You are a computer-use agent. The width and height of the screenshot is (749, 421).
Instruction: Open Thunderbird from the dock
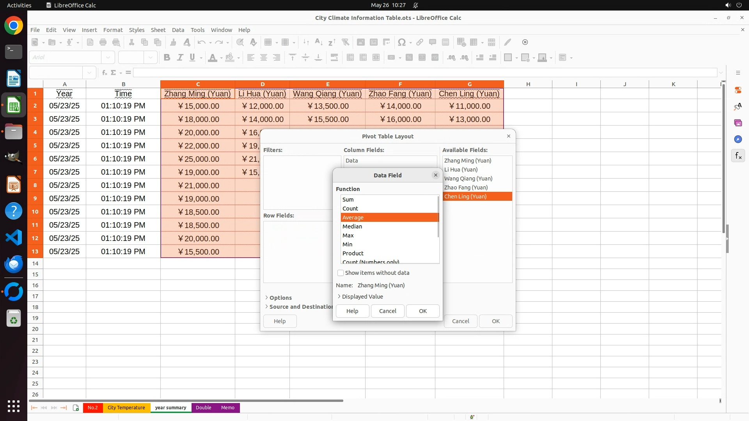point(14,264)
